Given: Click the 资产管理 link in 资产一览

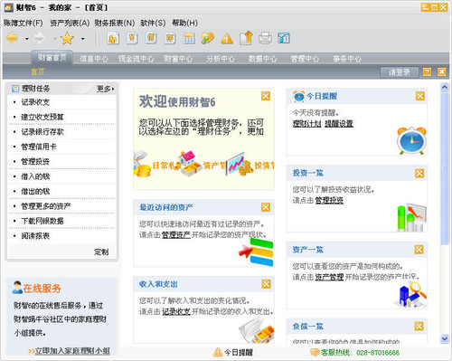Looking at the screenshot, I should pos(329,277).
